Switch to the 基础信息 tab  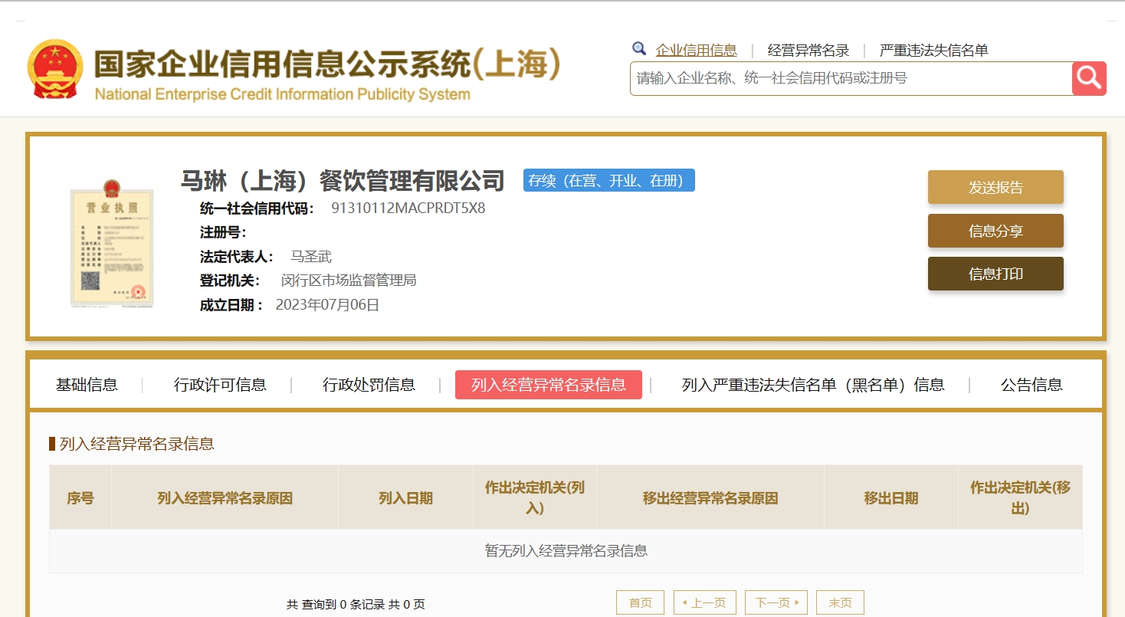pos(87,385)
